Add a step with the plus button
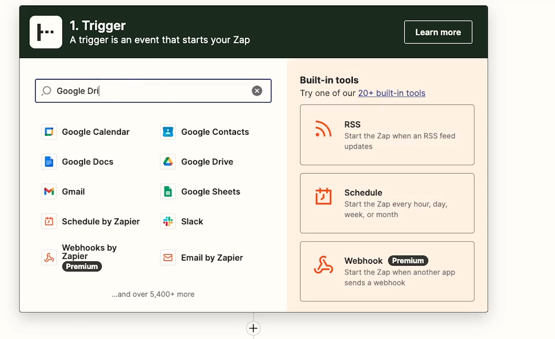 253,329
